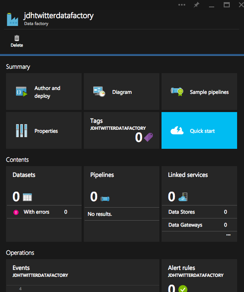The image size is (244, 292).
Task: Select the Data Gateways row
Action: click(200, 225)
